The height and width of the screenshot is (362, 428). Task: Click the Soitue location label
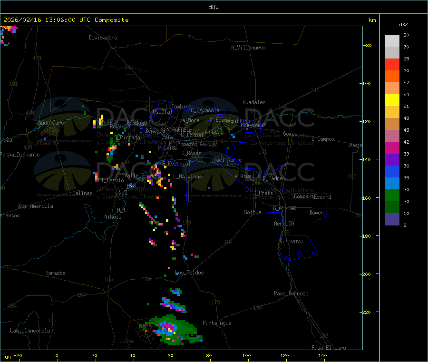tap(253, 212)
